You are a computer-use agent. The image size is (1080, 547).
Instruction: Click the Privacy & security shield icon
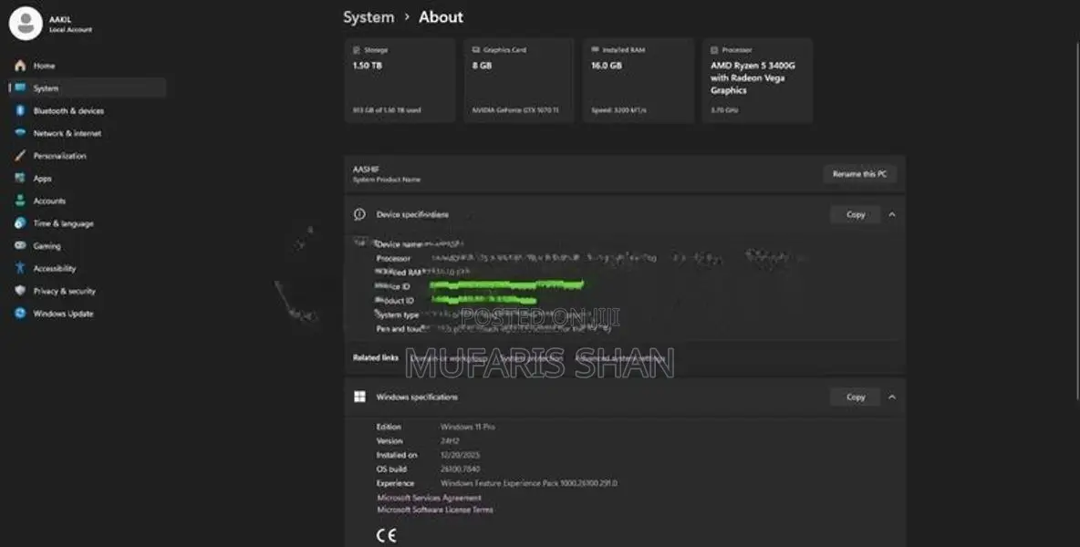point(20,291)
